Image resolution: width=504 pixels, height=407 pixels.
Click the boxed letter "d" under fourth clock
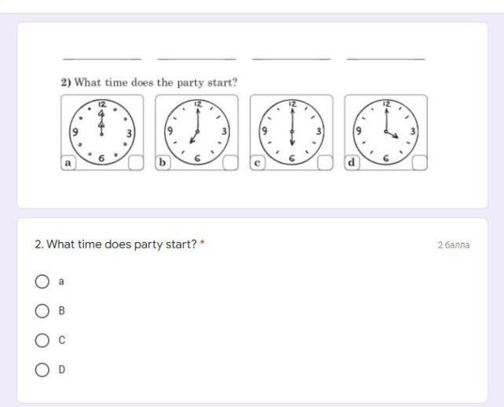click(351, 163)
